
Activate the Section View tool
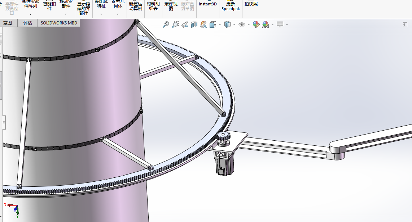pyautogui.click(x=194, y=24)
